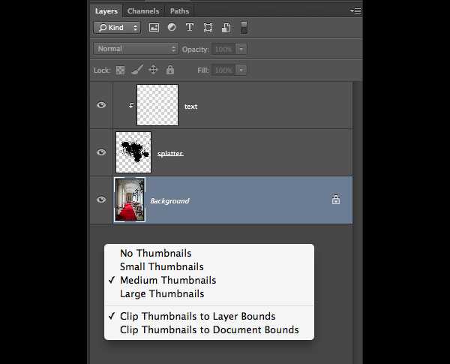
Task: Click the type layer filter icon
Action: pyautogui.click(x=190, y=28)
